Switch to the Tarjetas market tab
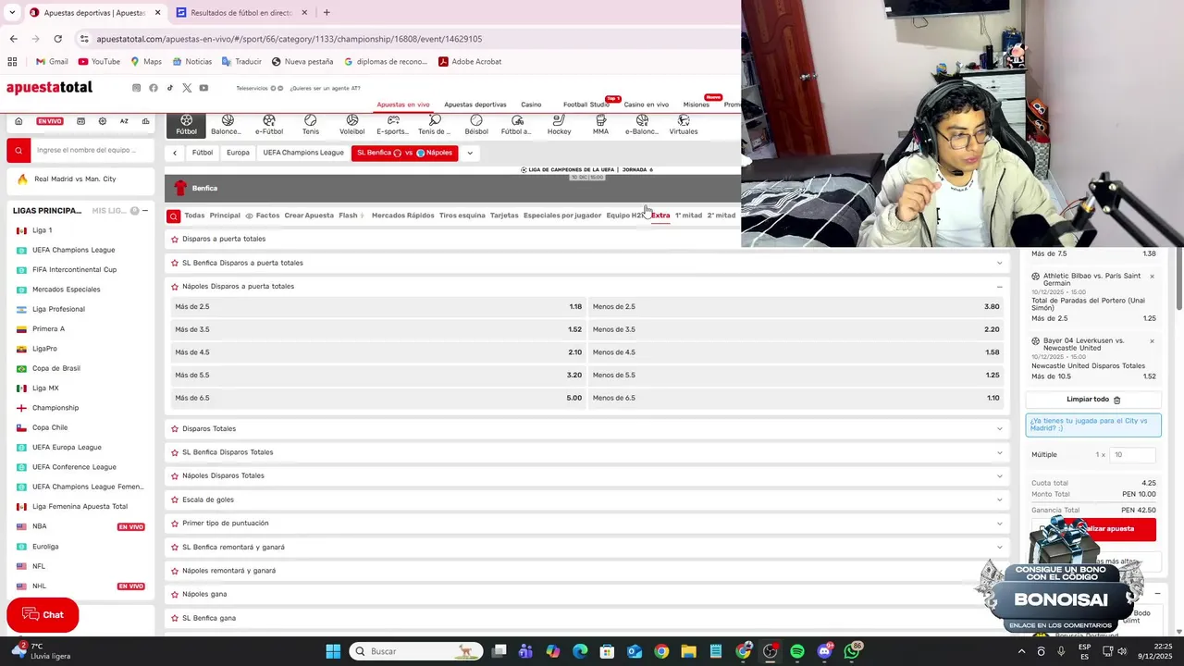 [x=504, y=216]
